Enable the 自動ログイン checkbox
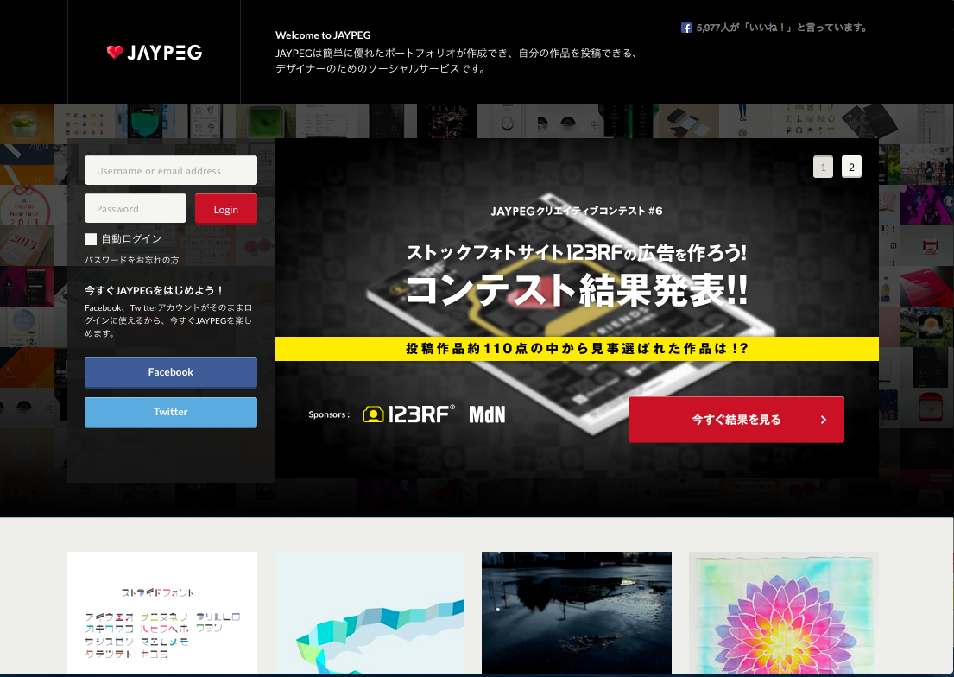The width and height of the screenshot is (954, 677). point(91,238)
